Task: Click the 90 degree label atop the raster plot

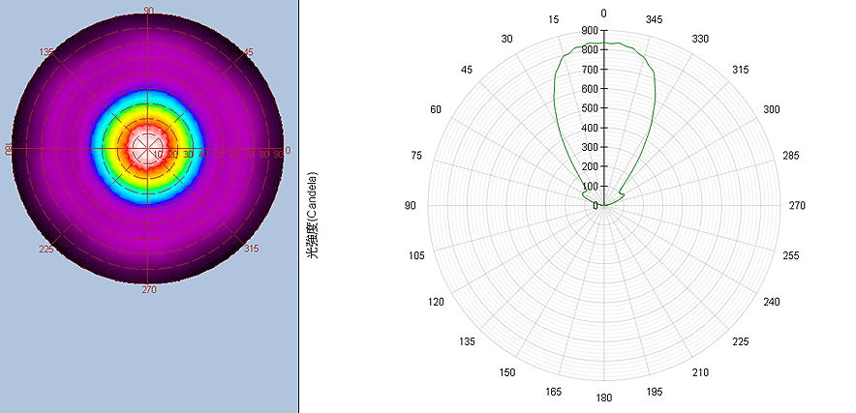Action: [x=148, y=11]
